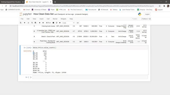Restart kernel and run all cells icon
The image size is (170, 95).
tap(60, 23)
